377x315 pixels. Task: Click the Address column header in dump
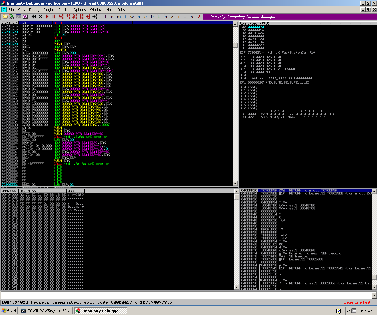[x=10, y=191]
